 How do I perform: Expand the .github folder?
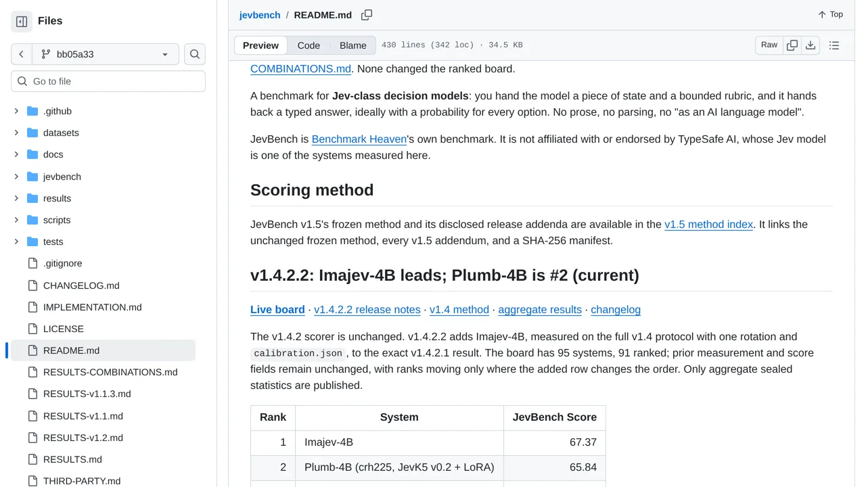(16, 111)
